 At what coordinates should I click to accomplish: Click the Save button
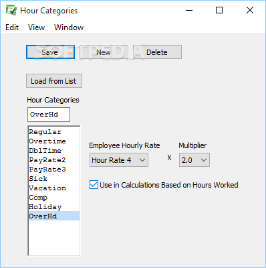pyautogui.click(x=50, y=52)
